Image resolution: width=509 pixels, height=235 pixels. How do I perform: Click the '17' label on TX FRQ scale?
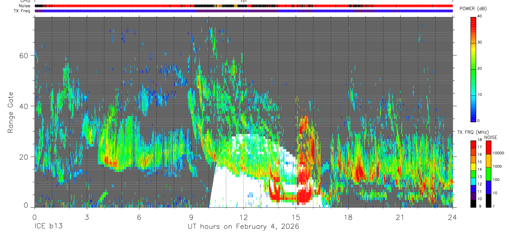tap(480, 147)
